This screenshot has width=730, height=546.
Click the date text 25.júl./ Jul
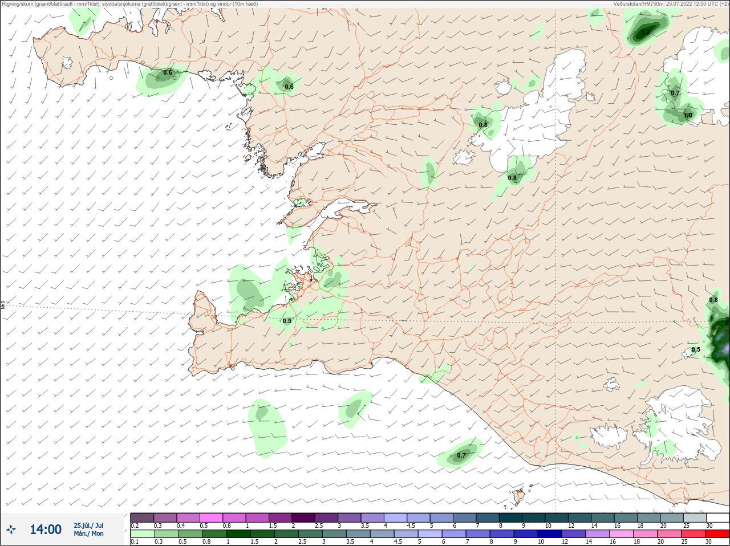tap(88, 525)
